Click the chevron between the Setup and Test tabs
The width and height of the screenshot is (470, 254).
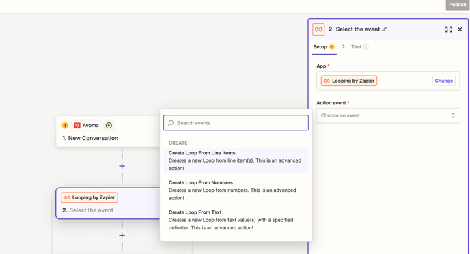(x=344, y=46)
